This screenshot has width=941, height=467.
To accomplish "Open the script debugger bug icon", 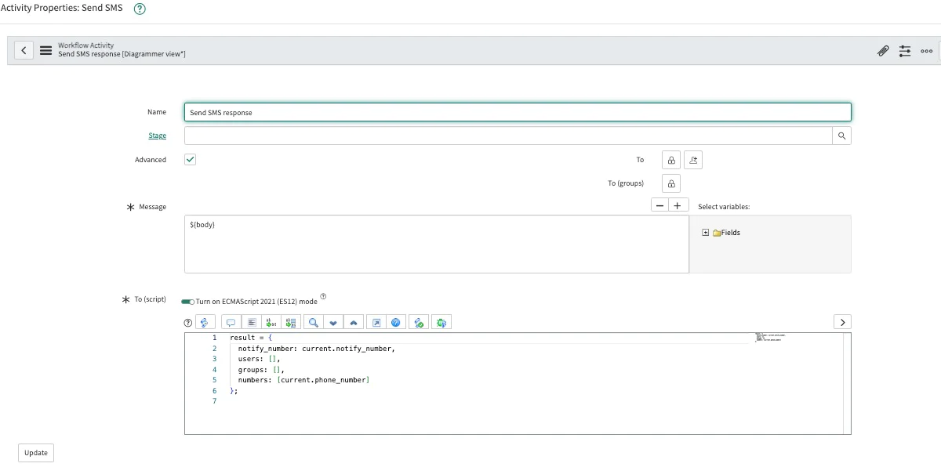I will click(x=441, y=322).
